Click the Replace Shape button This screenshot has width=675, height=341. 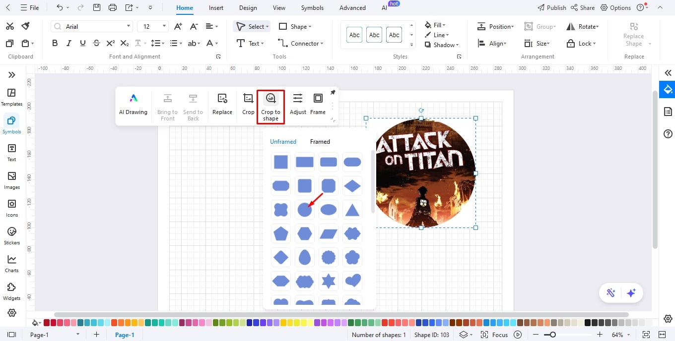(633, 34)
